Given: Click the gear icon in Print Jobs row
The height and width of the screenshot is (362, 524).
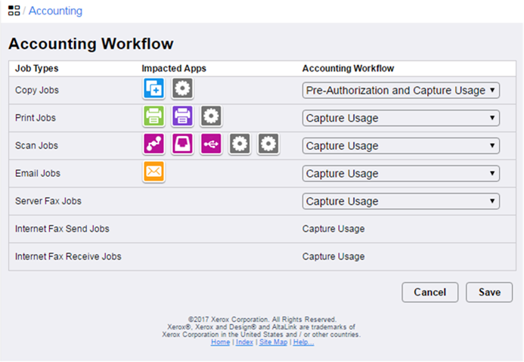Looking at the screenshot, I should [211, 117].
